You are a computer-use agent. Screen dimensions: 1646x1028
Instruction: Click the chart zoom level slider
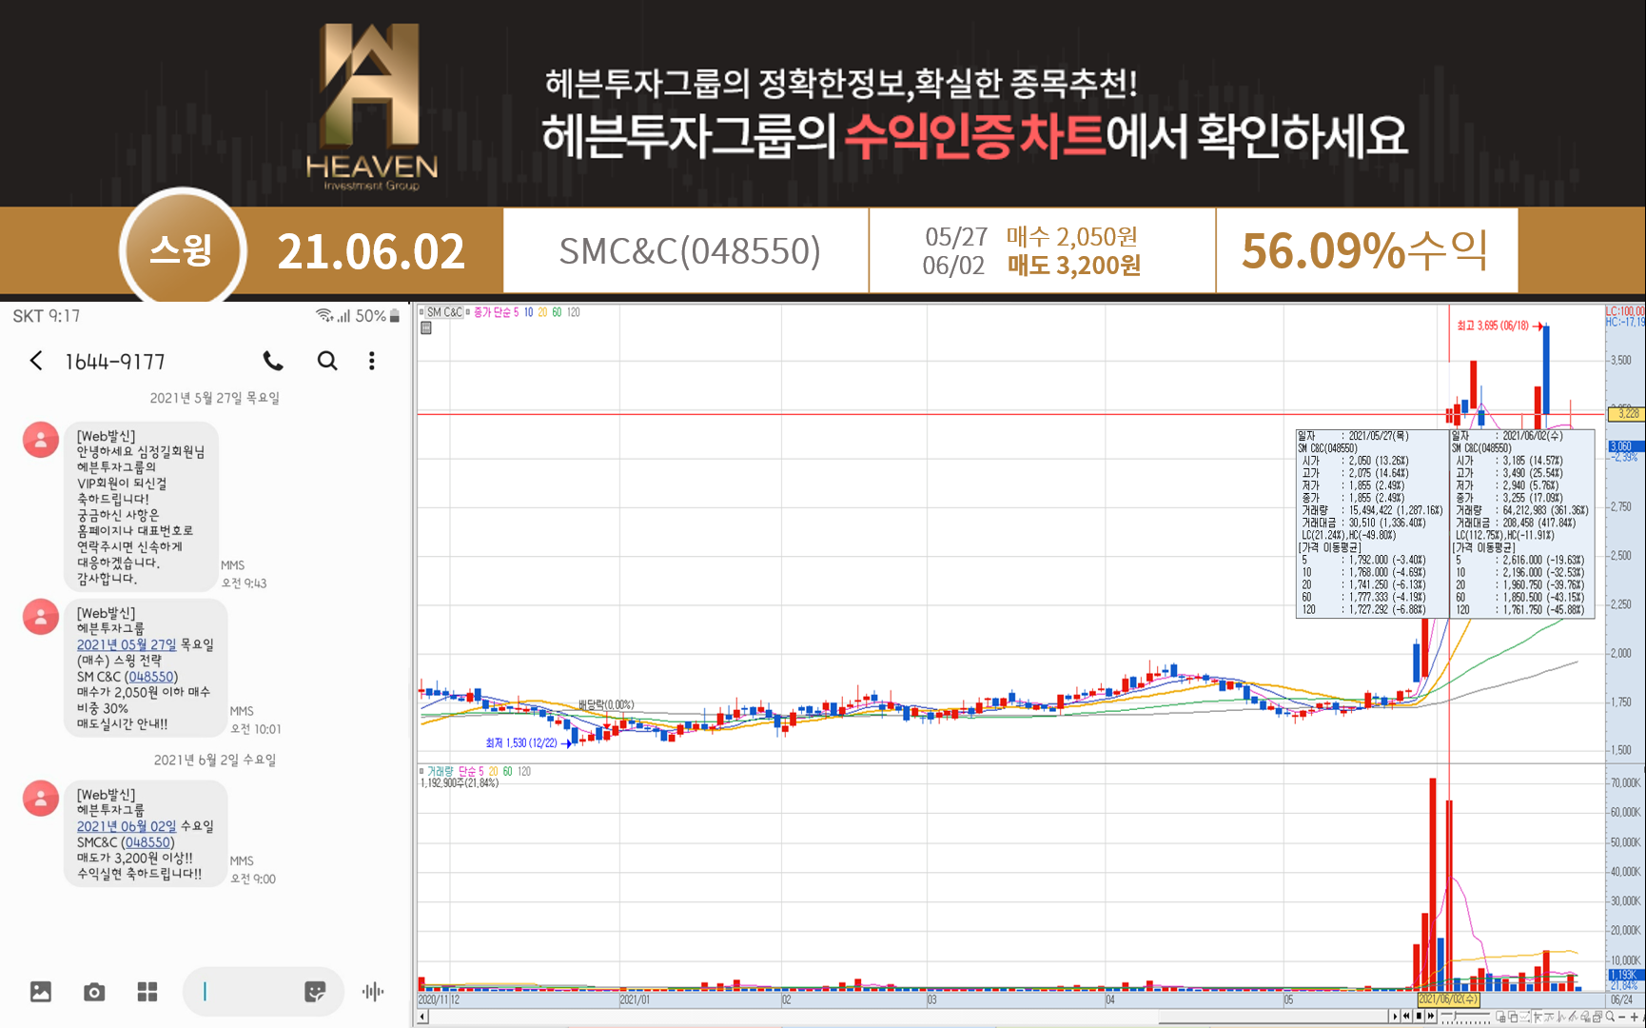click(1465, 1017)
